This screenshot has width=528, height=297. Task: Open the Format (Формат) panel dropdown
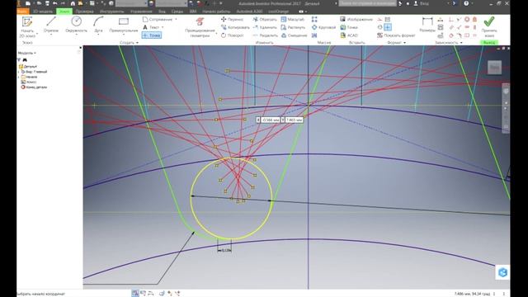click(396, 43)
